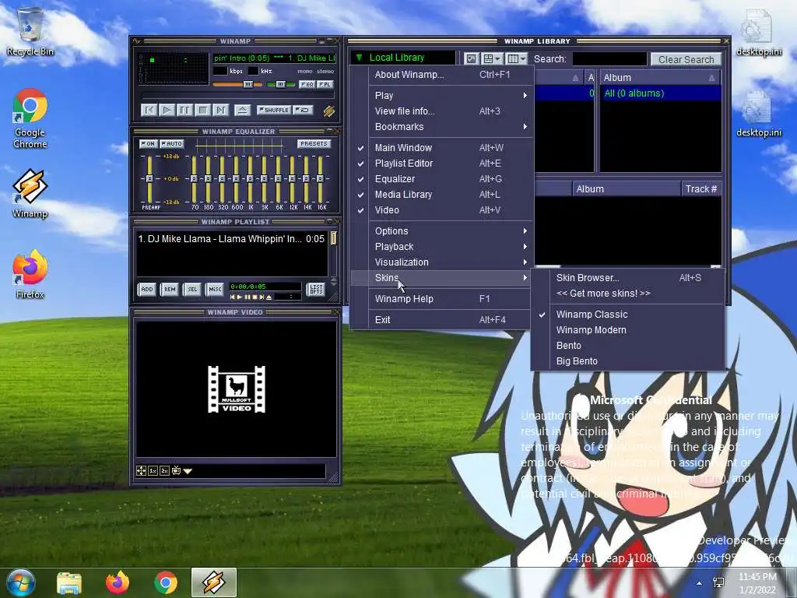The height and width of the screenshot is (598, 797).
Task: Click the TV icon in video window
Action: click(177, 471)
